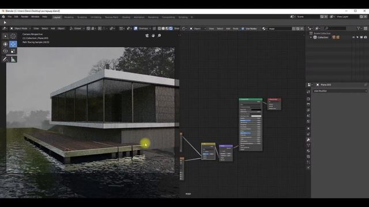Select the Scale tool

tap(13, 51)
